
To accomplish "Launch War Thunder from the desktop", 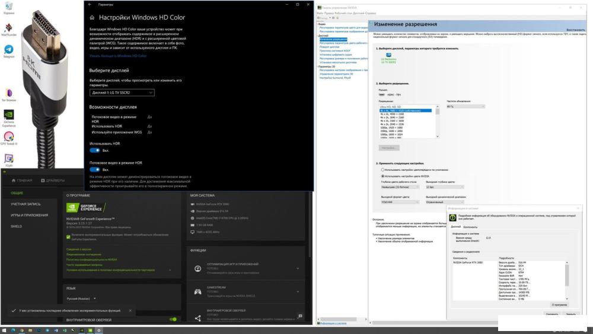I will [9, 29].
